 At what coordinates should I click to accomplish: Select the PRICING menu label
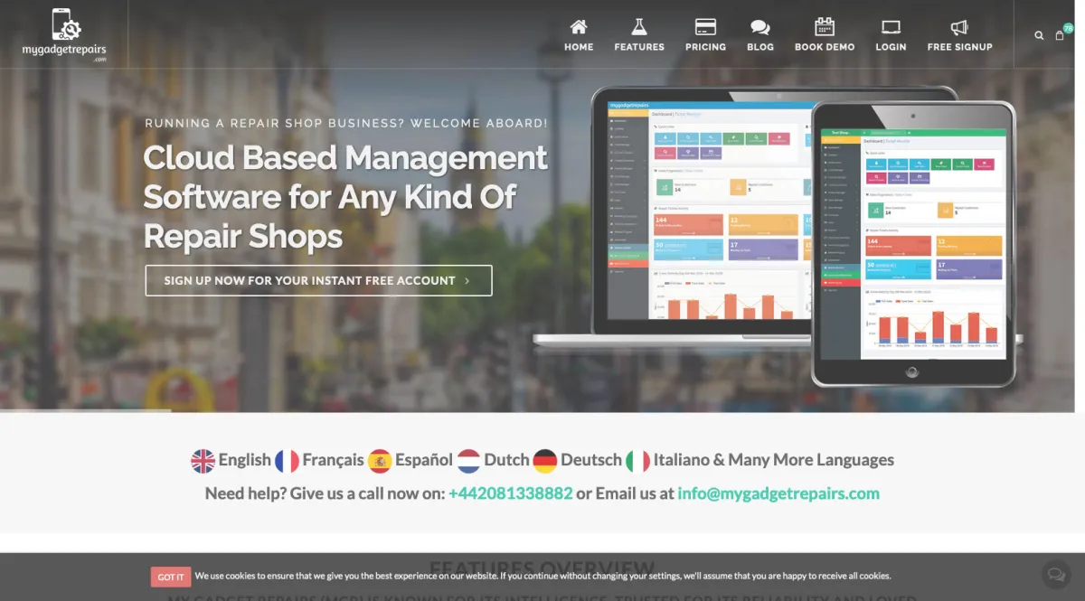coord(705,47)
